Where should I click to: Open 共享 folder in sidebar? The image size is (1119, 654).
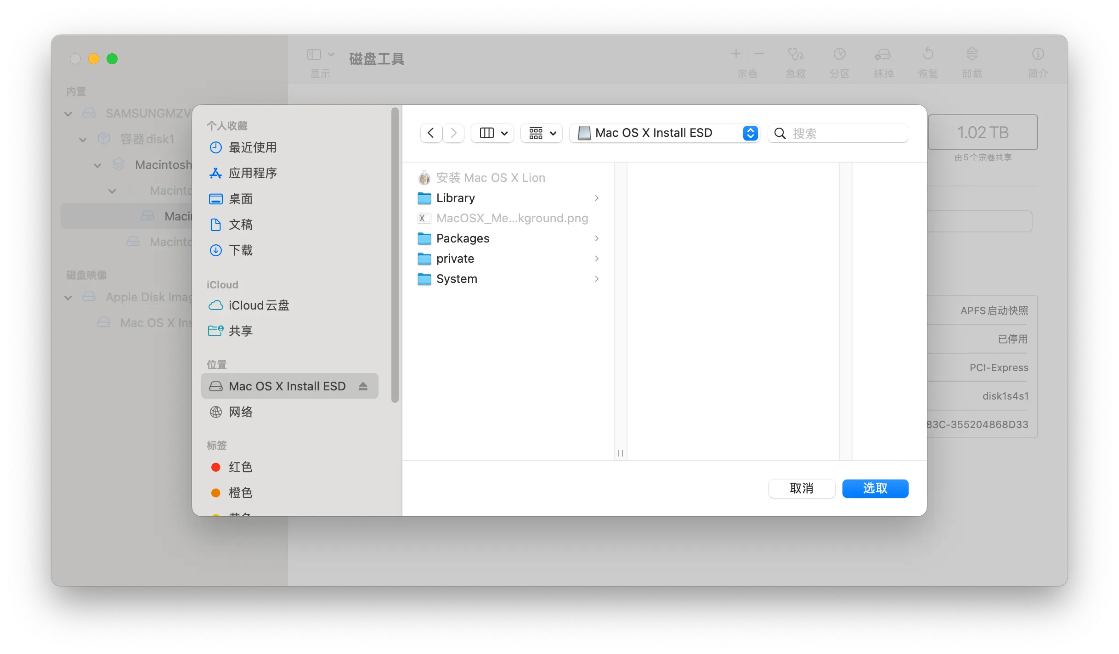click(289, 331)
